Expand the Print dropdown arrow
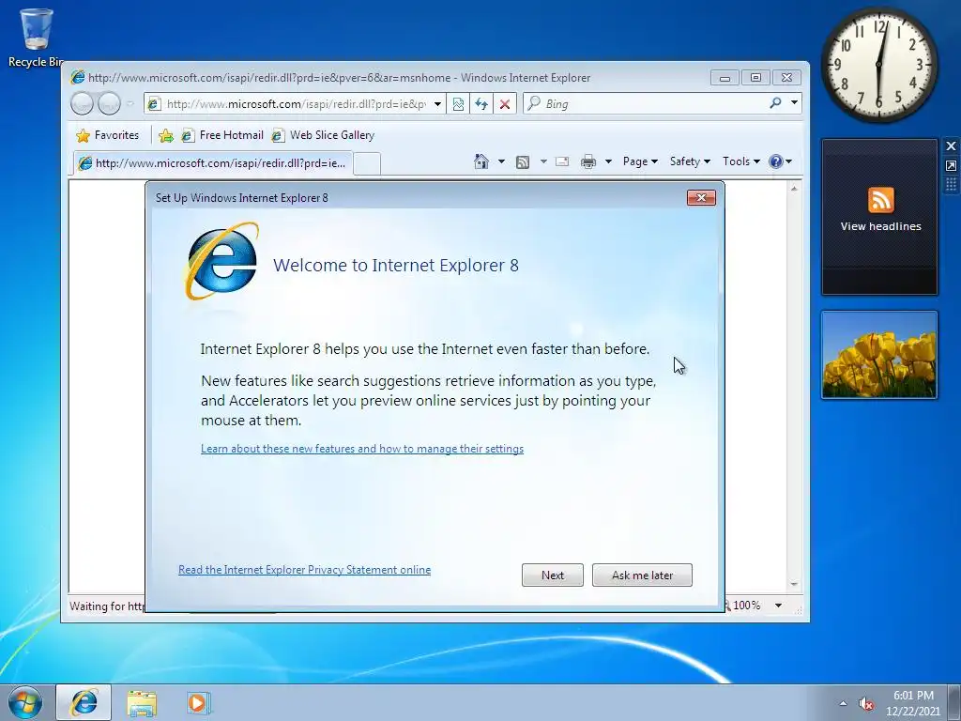961x721 pixels. pos(608,161)
